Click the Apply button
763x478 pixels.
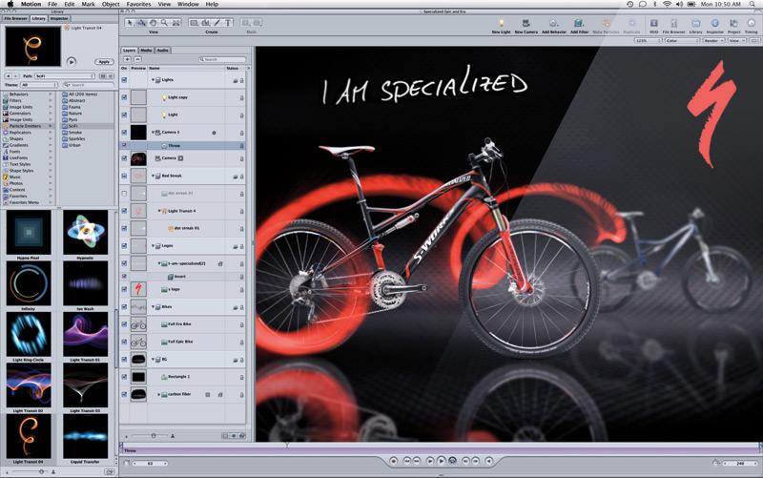pos(104,62)
